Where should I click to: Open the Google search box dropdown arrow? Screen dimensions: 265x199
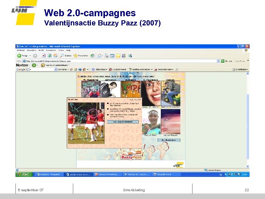coord(56,69)
